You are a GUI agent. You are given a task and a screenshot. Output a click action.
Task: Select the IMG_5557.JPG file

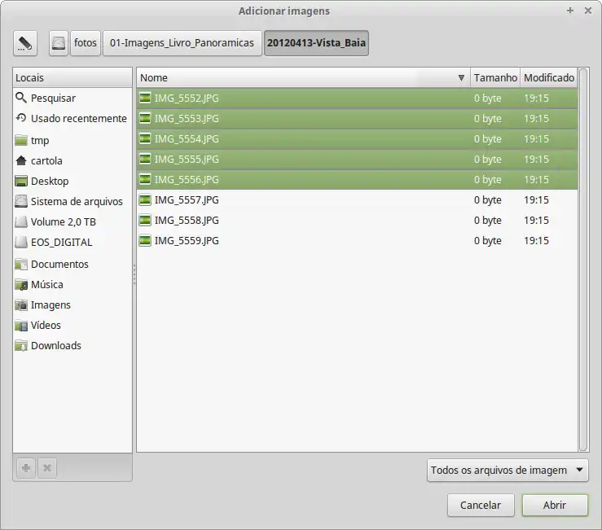(187, 199)
